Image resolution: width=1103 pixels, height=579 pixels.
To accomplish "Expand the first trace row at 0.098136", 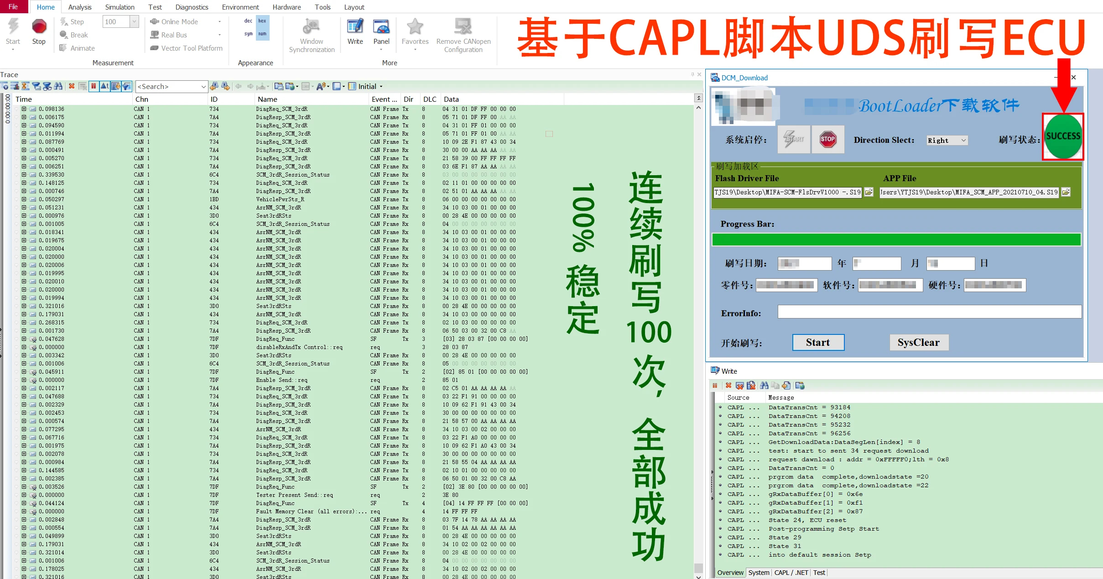I will point(24,109).
